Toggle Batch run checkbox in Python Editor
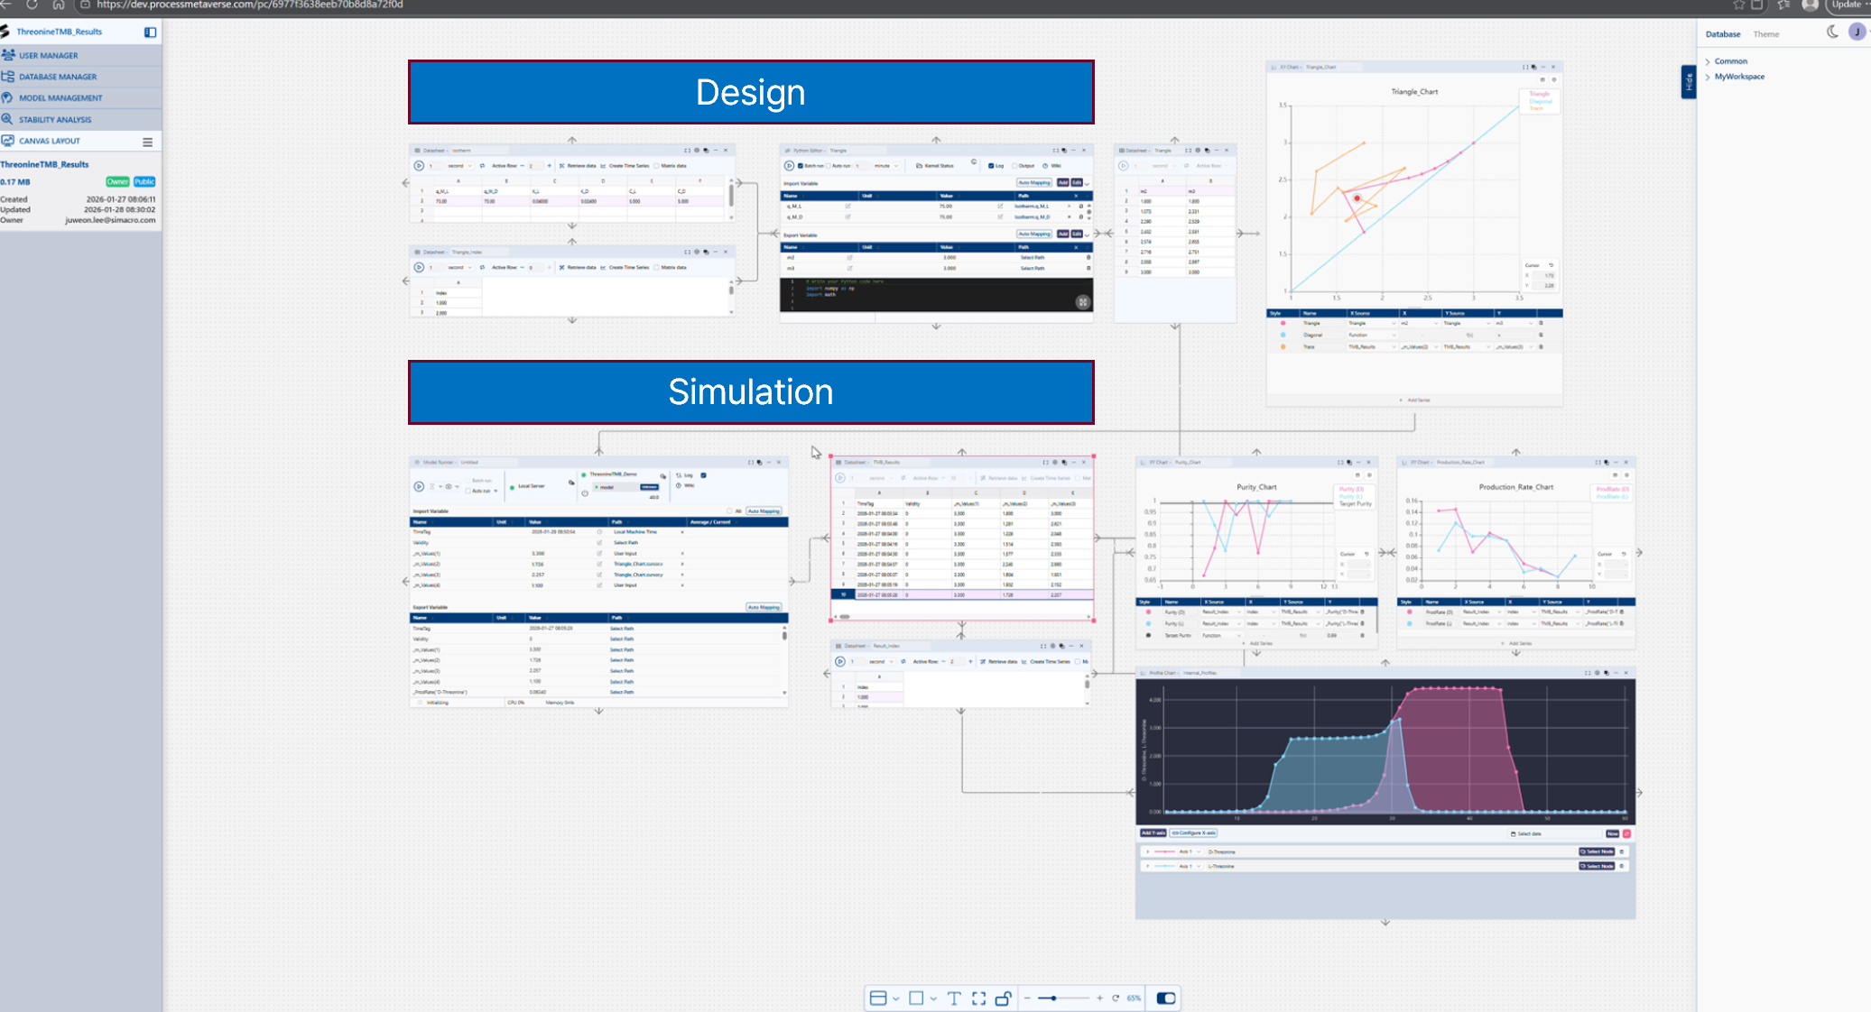 [801, 166]
